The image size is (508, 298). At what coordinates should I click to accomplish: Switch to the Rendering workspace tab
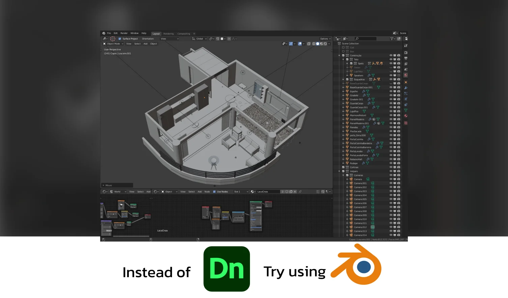tap(169, 33)
